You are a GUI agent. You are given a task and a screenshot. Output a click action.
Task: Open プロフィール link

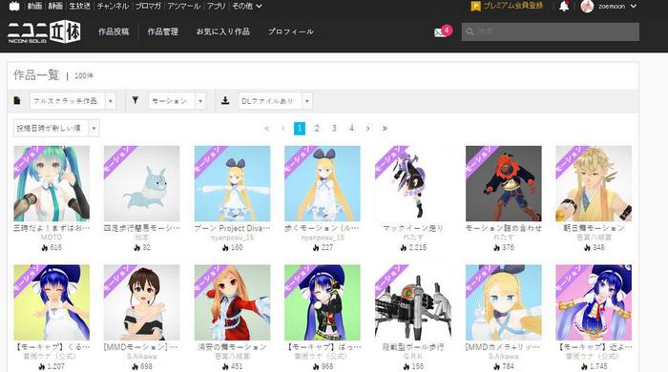[x=291, y=31]
